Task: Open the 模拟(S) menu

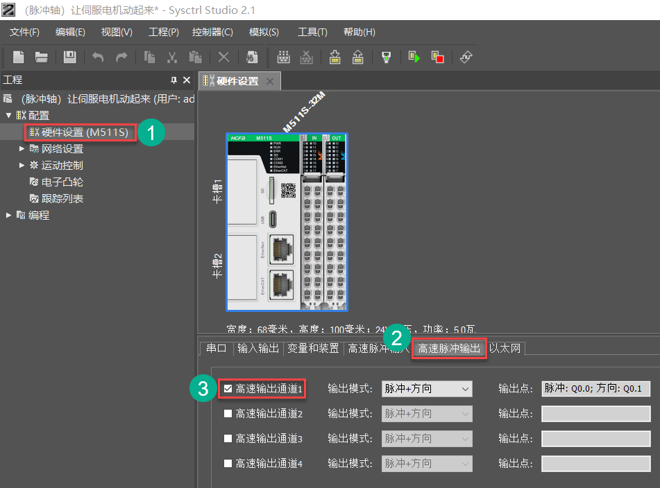Action: 264,32
